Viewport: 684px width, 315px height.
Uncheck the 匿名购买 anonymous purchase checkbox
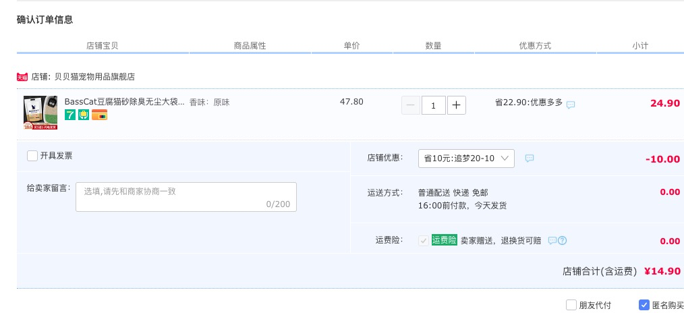pyautogui.click(x=644, y=305)
